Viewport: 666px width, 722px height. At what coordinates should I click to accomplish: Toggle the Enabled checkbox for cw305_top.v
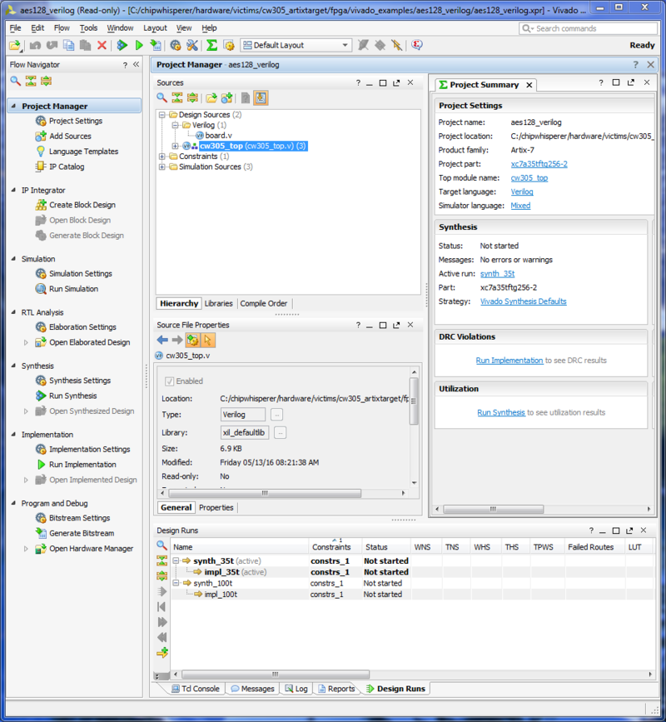coord(169,381)
